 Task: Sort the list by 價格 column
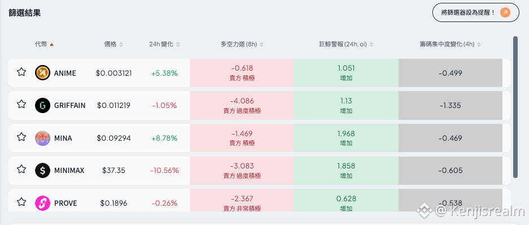click(114, 44)
